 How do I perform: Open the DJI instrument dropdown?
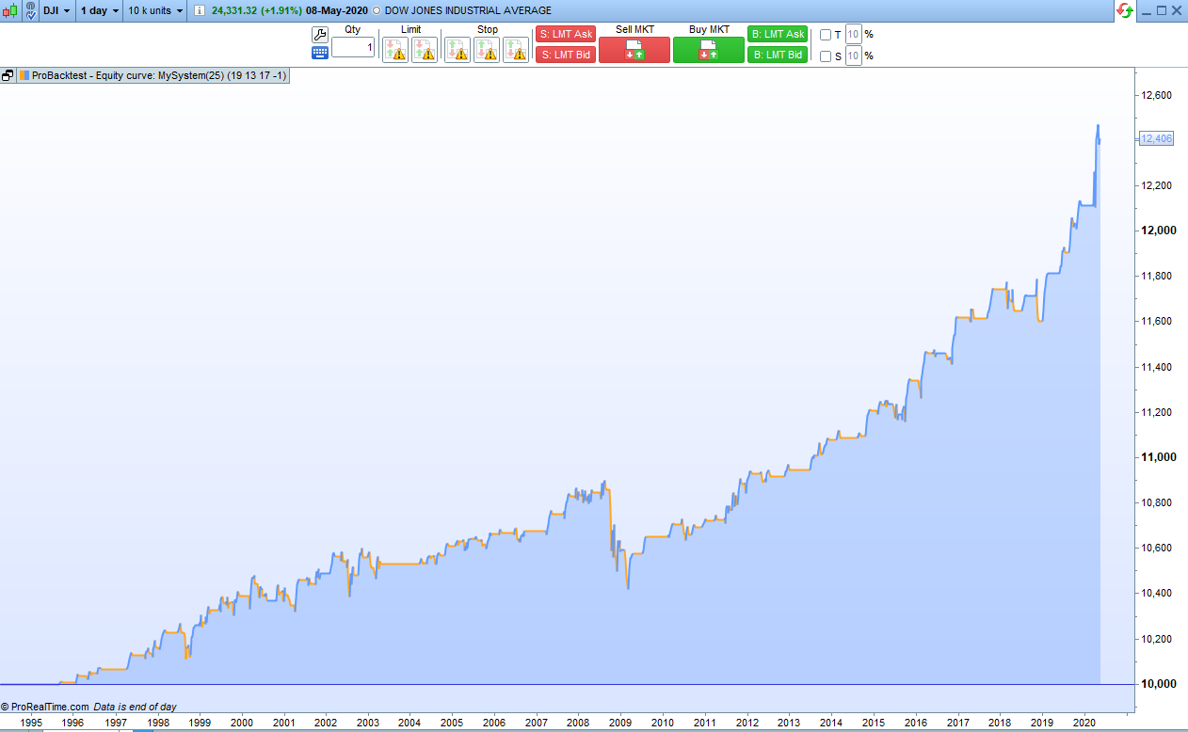click(56, 10)
